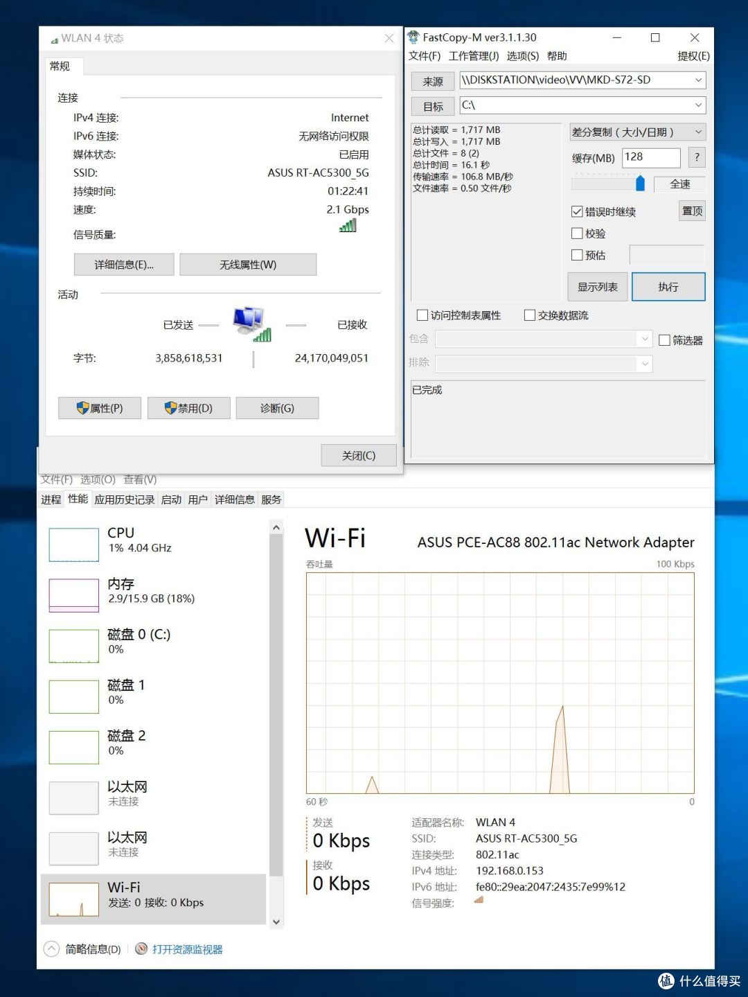Click the Full Speed (全速) label in FastCopy
The width and height of the screenshot is (748, 997).
coord(680,184)
